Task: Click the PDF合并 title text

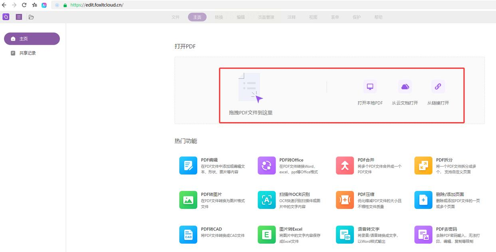Action: (x=366, y=160)
